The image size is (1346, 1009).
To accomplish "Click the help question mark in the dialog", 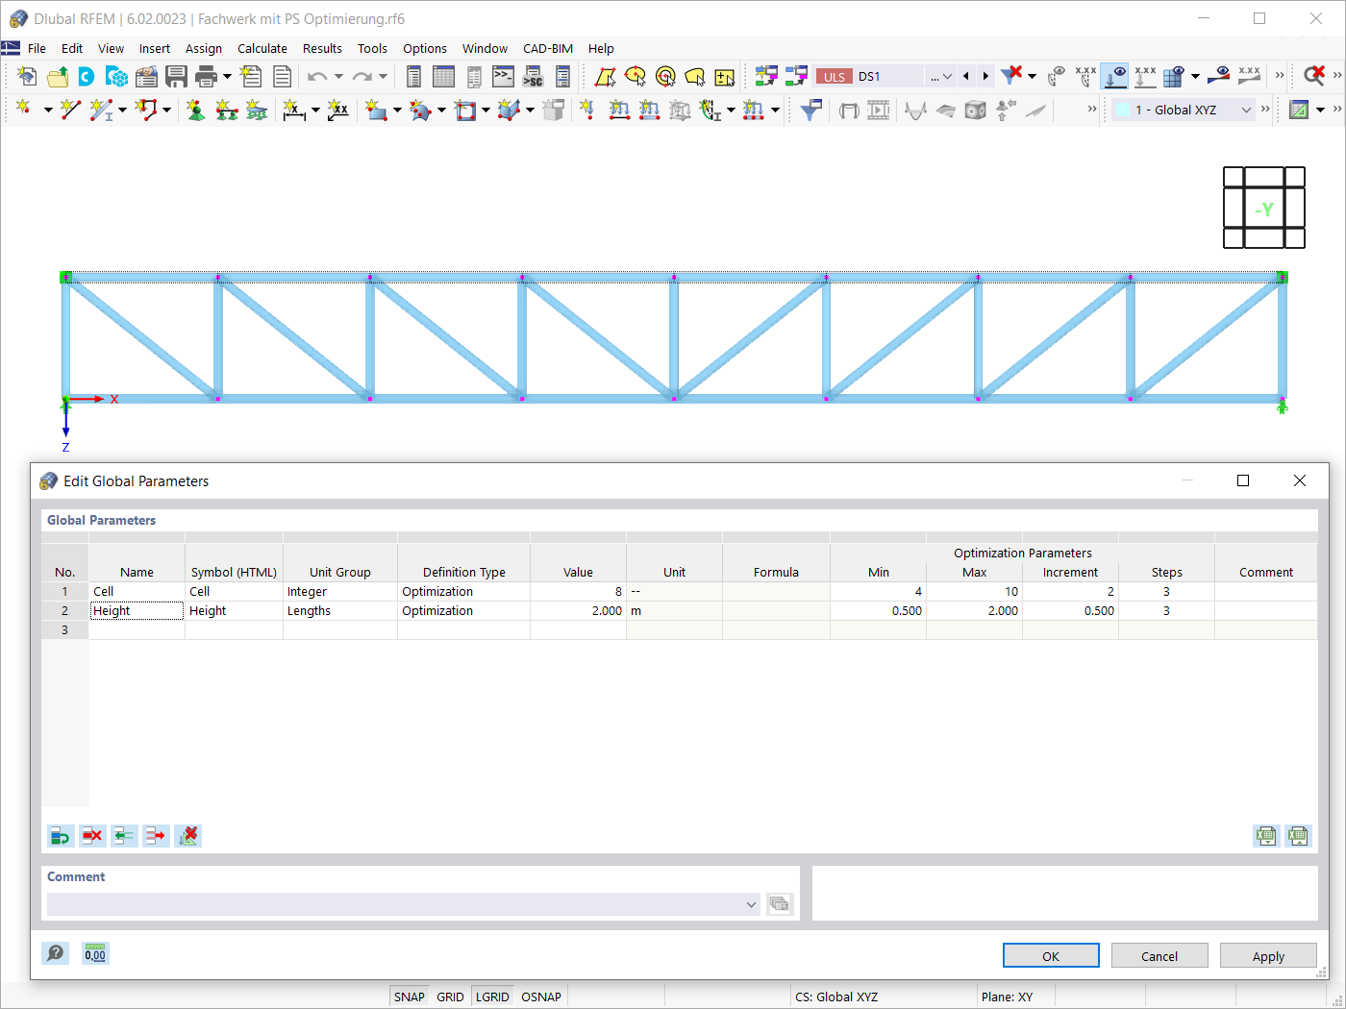I will pyautogui.click(x=55, y=952).
